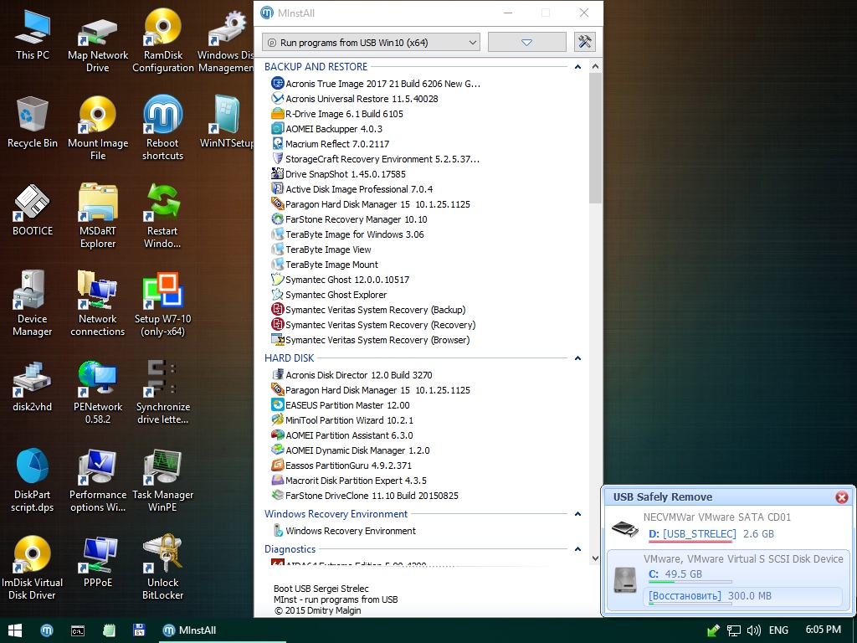
Task: Start AOMEI Backupper 4.0.3
Action: (327, 129)
